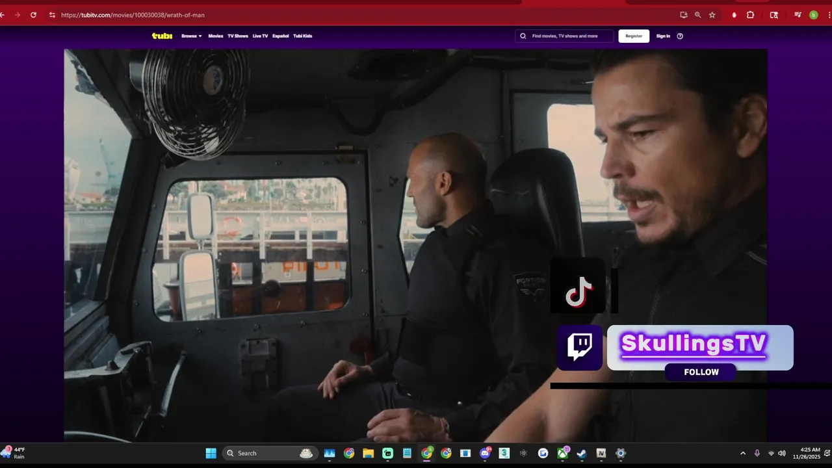Click the Sign In link

point(663,36)
